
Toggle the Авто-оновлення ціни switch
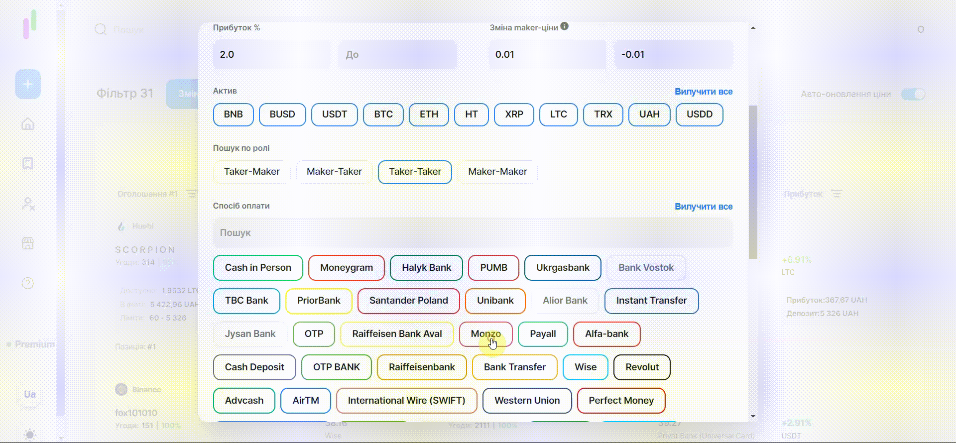point(913,94)
